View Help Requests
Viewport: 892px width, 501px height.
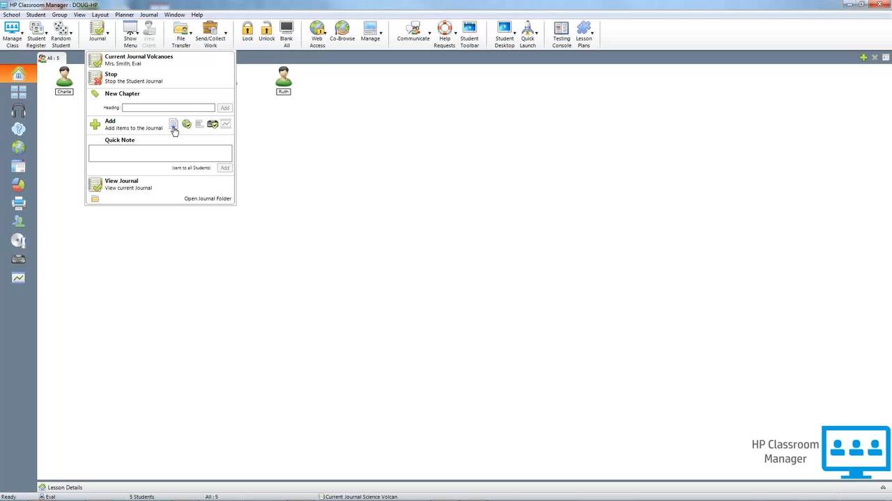tap(445, 34)
